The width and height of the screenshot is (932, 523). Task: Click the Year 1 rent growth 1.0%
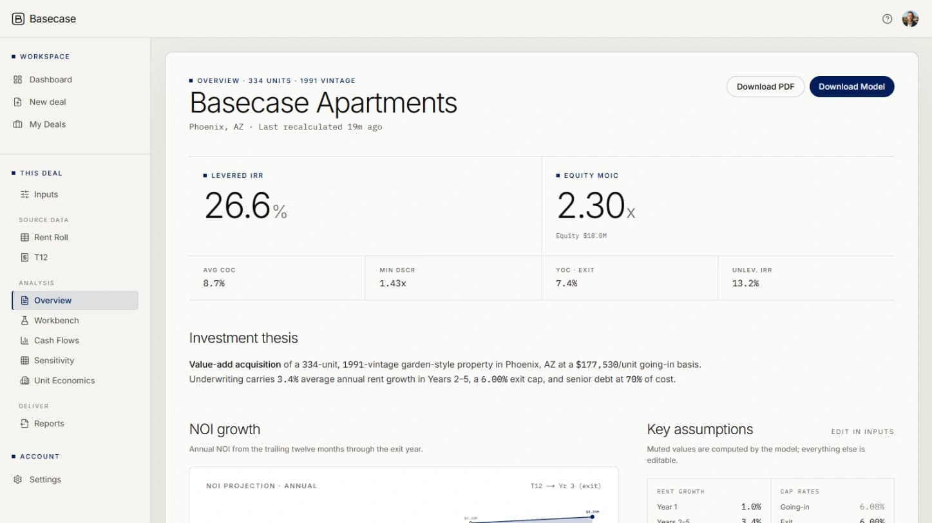pos(750,507)
